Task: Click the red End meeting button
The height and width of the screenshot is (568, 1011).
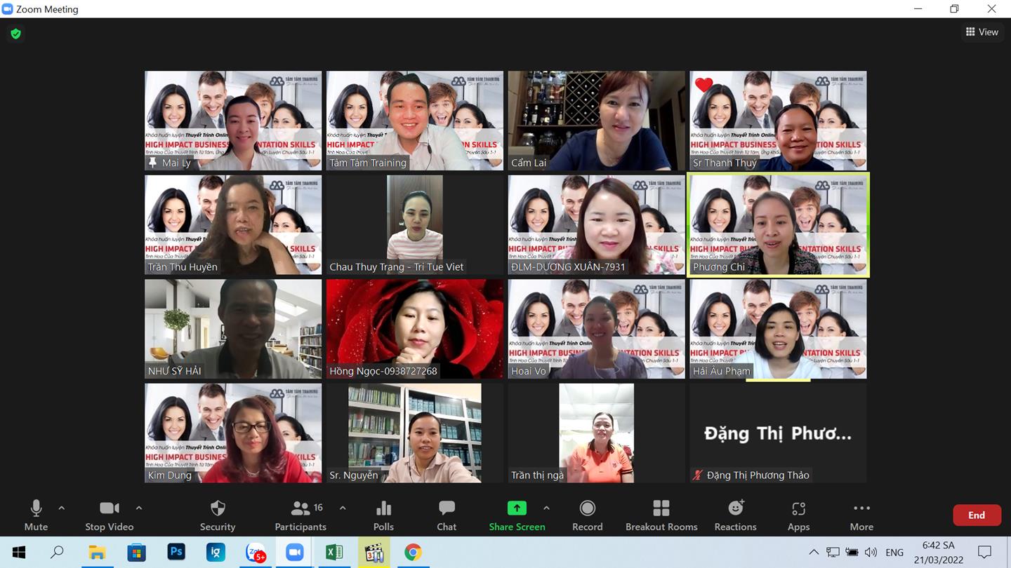Action: (976, 515)
